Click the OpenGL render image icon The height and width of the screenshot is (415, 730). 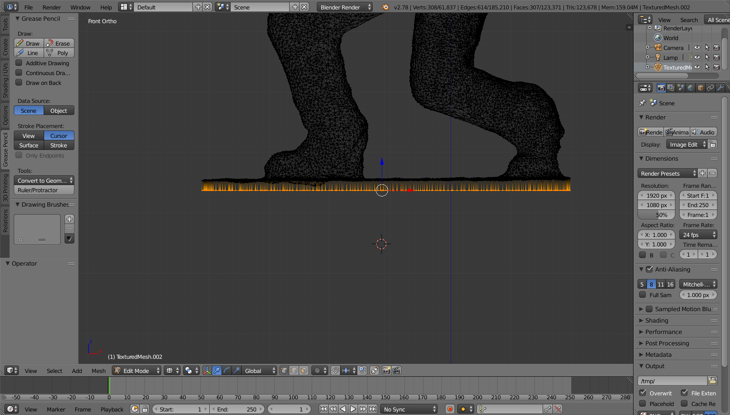click(386, 371)
